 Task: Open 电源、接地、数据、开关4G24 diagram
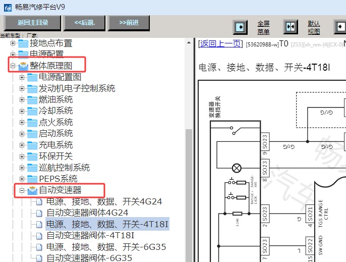[x=104, y=201]
